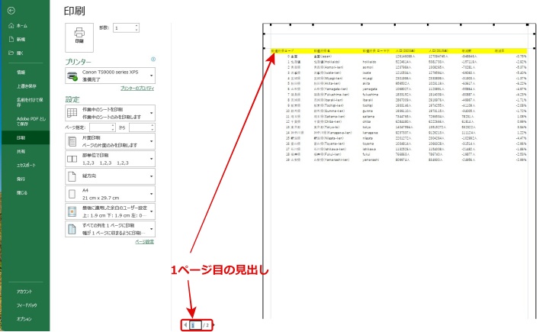
Task: Click the Canon printer status icon
Action: click(x=72, y=76)
